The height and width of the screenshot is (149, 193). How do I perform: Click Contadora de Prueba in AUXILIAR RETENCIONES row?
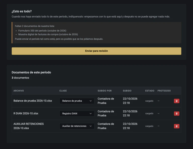pyautogui.click(x=106, y=126)
